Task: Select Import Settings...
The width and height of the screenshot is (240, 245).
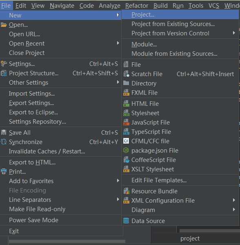Action: pos(60,94)
